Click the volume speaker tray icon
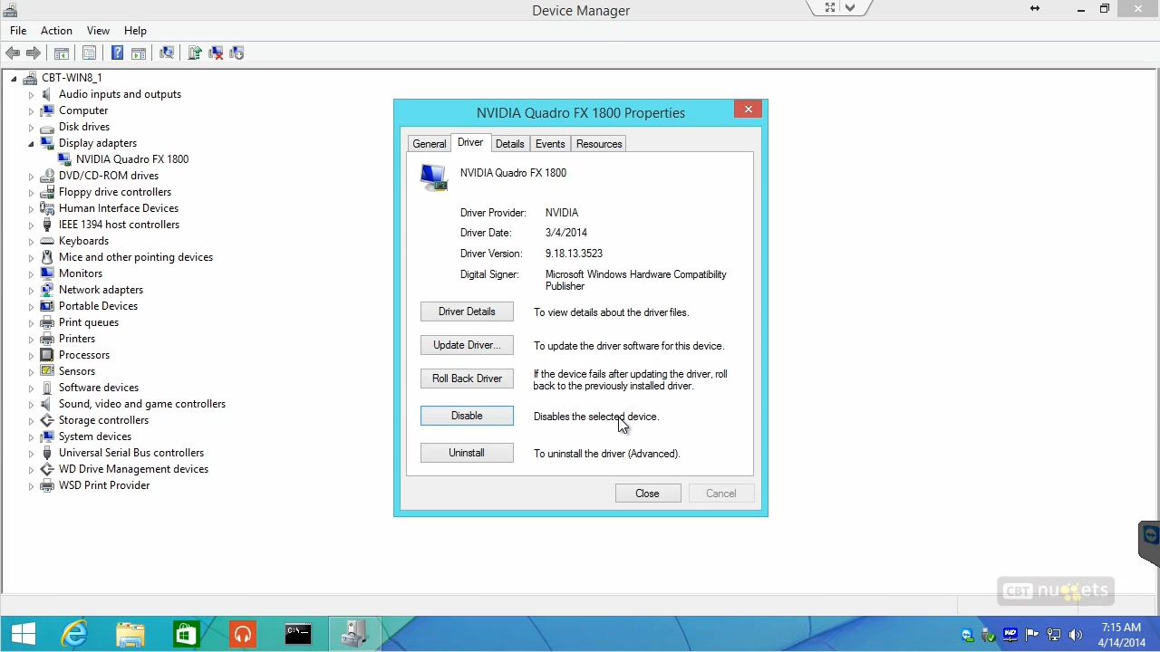1160x652 pixels. pos(1076,635)
